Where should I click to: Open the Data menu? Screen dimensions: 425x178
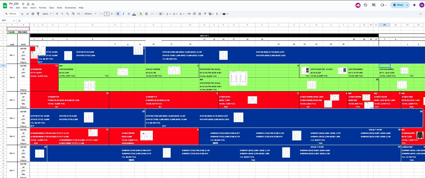(51, 8)
